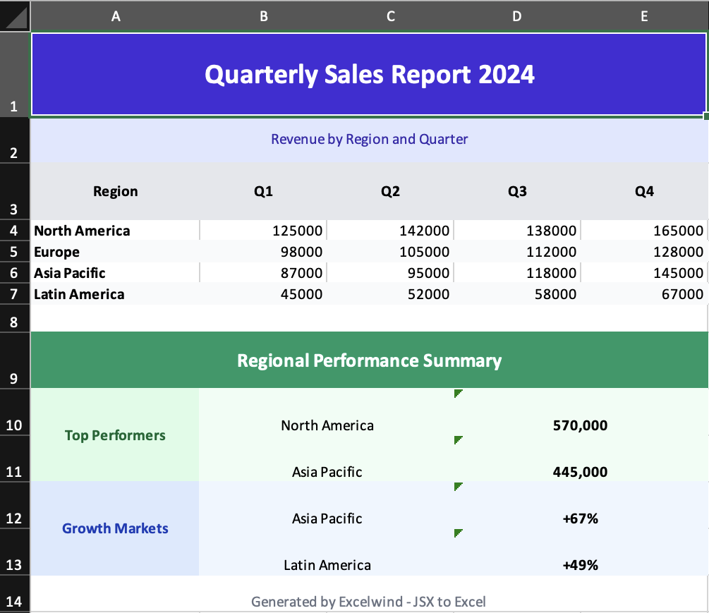The image size is (709, 613).
Task: Click the green error marker on the +49% cell
Action: (x=458, y=533)
